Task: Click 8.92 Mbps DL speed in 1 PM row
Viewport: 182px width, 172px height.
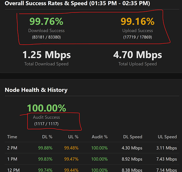Action: 132,159
